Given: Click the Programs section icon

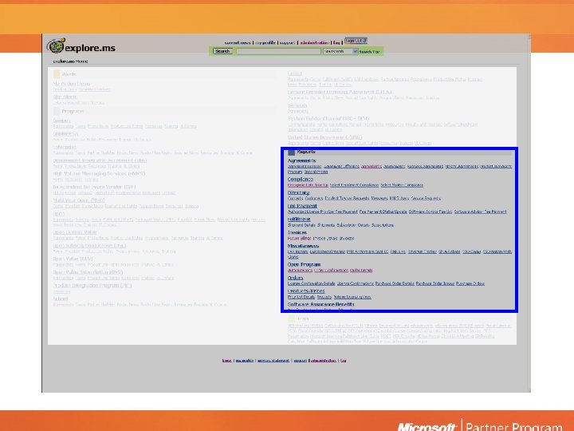Looking at the screenshot, I should [57, 111].
